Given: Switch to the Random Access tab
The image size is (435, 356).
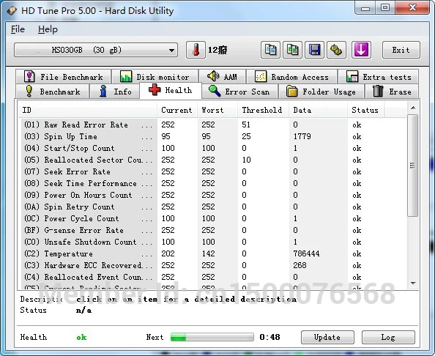Looking at the screenshot, I should (292, 77).
